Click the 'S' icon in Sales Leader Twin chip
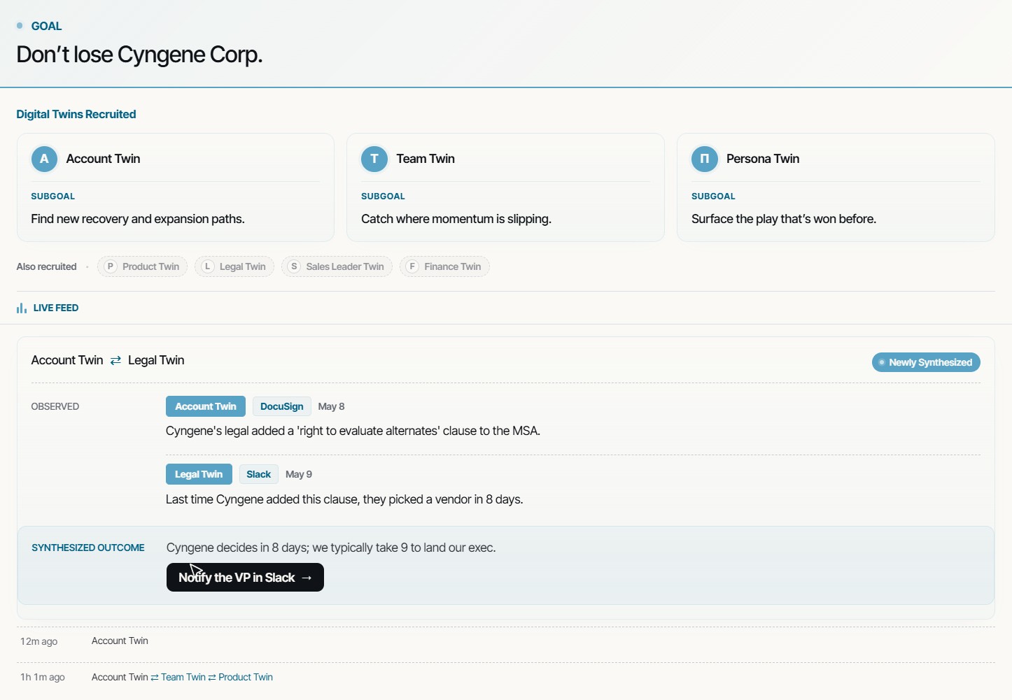This screenshot has width=1012, height=700. tap(294, 266)
